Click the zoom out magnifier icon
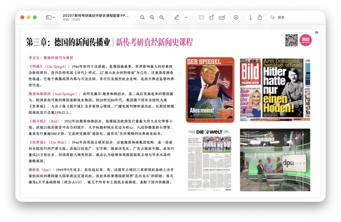341x222 pixels. [142, 17]
